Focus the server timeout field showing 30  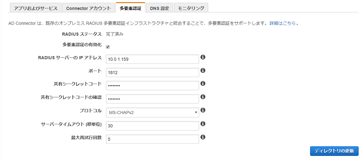[152, 126]
